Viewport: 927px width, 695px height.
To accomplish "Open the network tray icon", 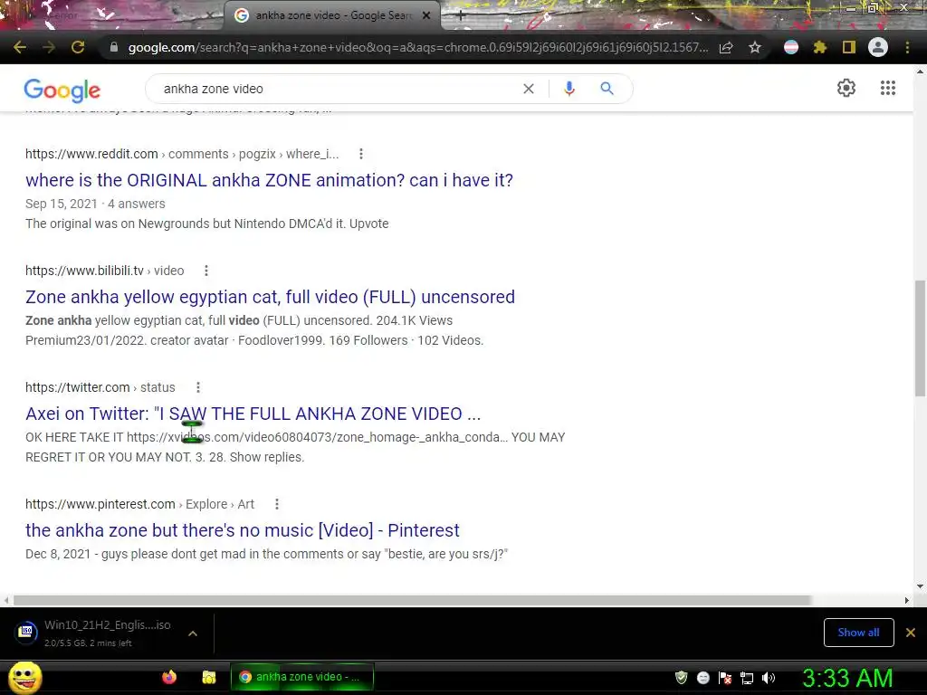I will pos(747,678).
